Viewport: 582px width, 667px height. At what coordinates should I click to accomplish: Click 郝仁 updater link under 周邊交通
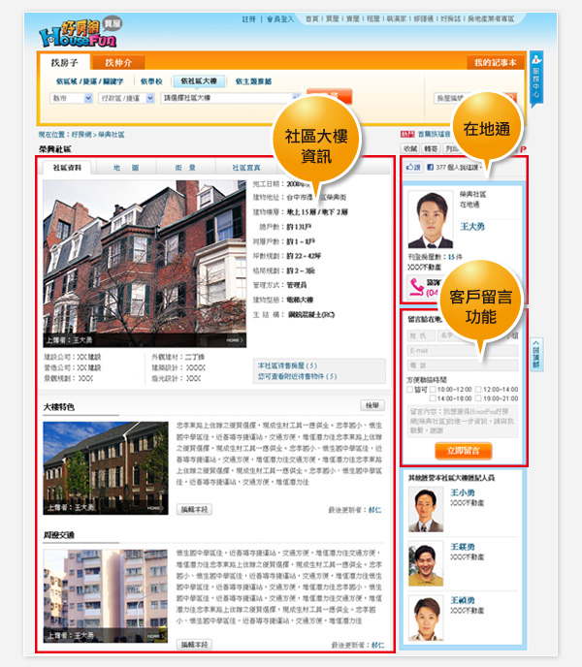coord(377,645)
